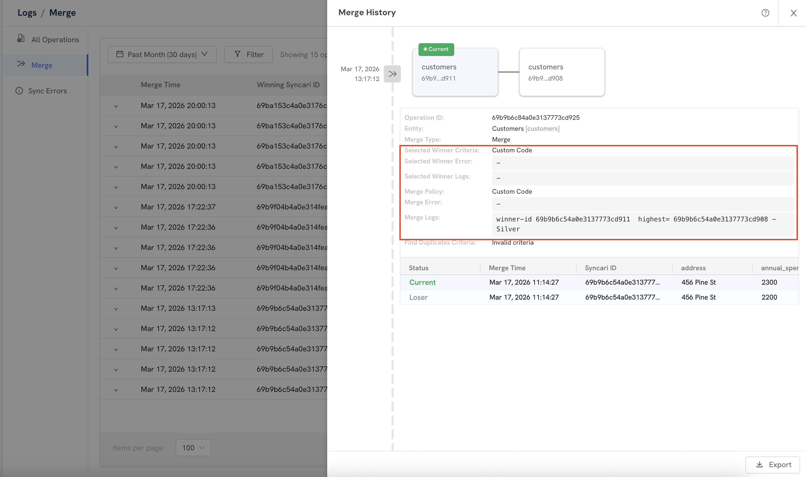806x477 pixels.
Task: Click the Merge Time header in the logs table
Action: 160,85
